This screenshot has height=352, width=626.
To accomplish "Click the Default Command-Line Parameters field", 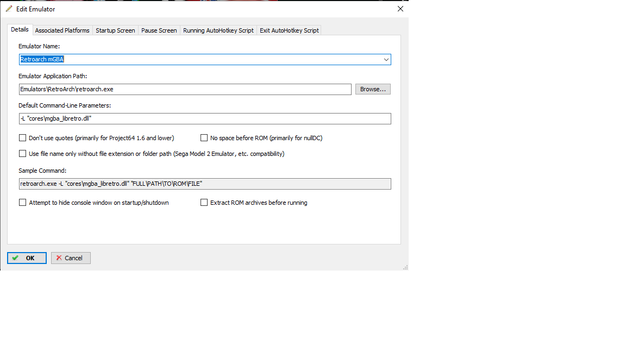I will click(205, 118).
